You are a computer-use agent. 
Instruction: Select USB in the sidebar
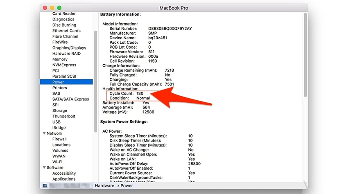[x=56, y=122]
